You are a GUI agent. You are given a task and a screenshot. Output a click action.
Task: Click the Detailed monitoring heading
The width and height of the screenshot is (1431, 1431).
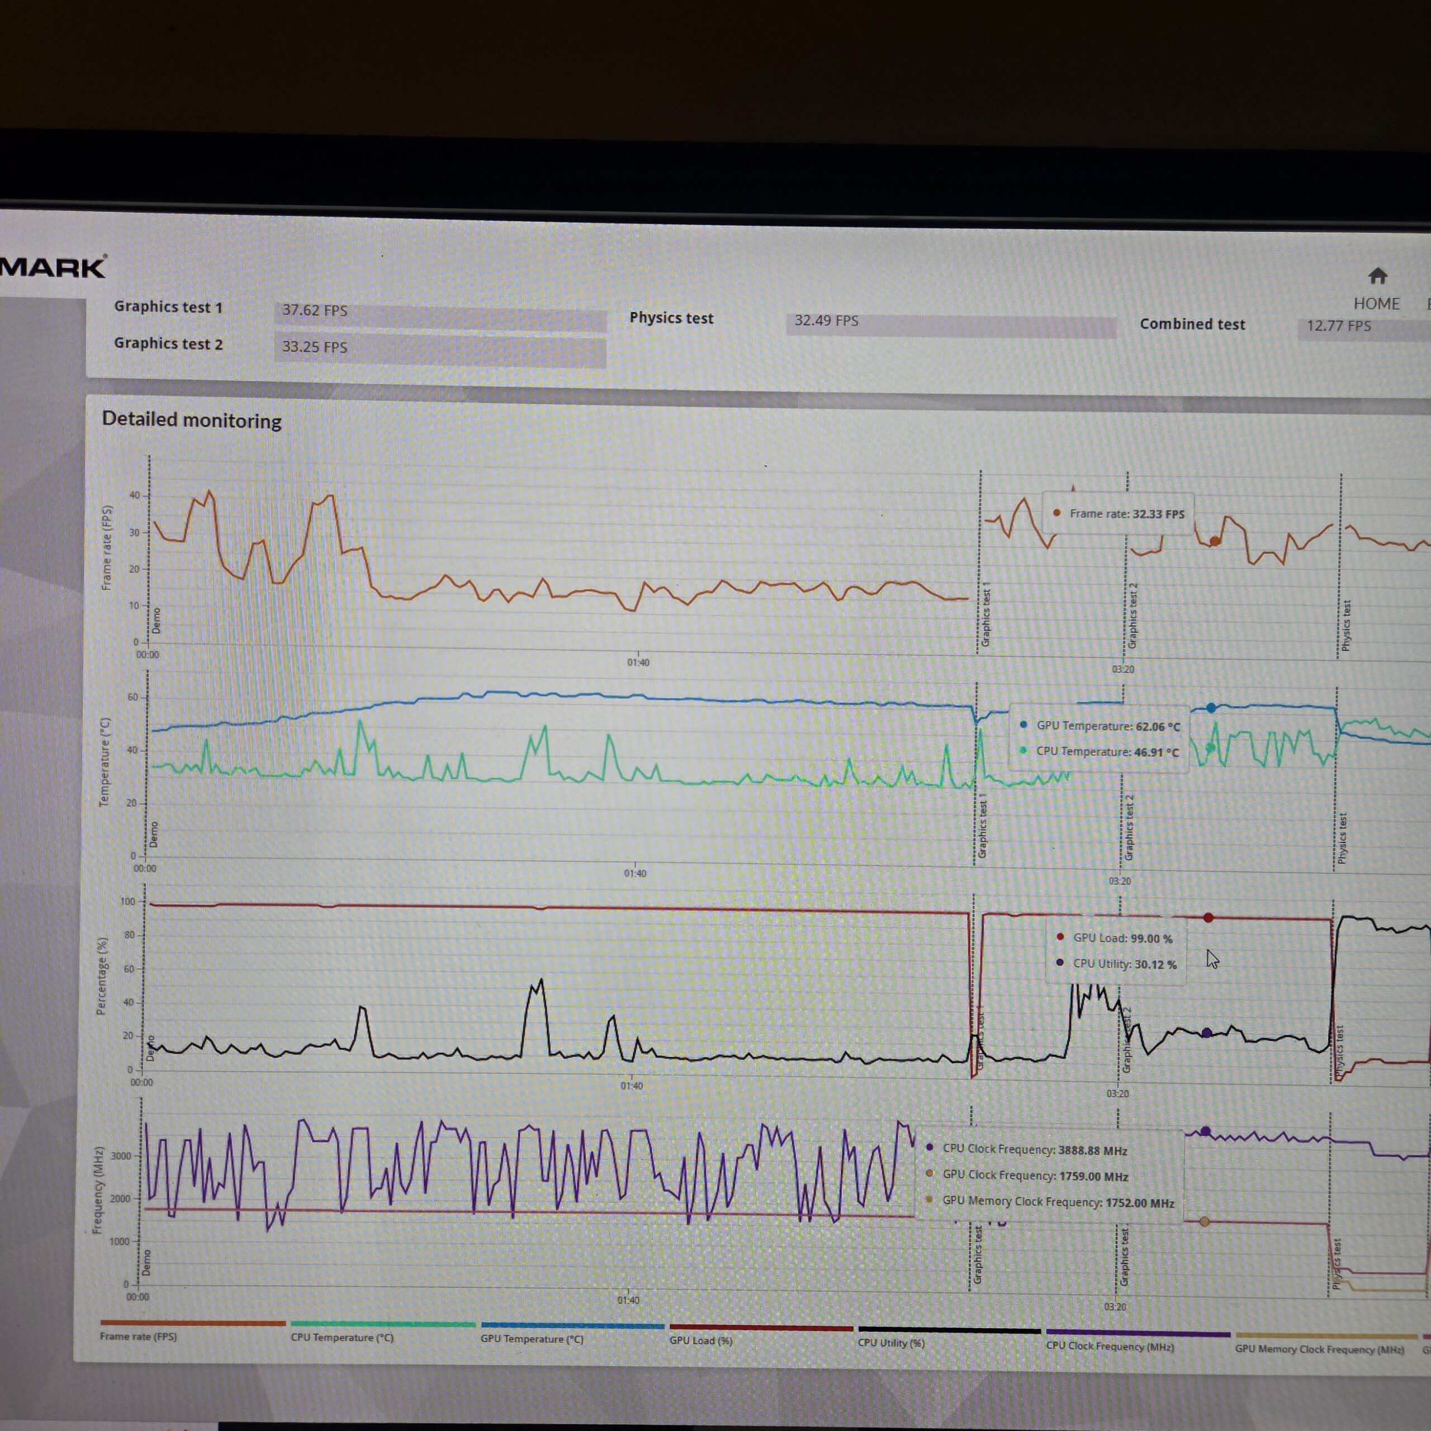[x=192, y=420]
